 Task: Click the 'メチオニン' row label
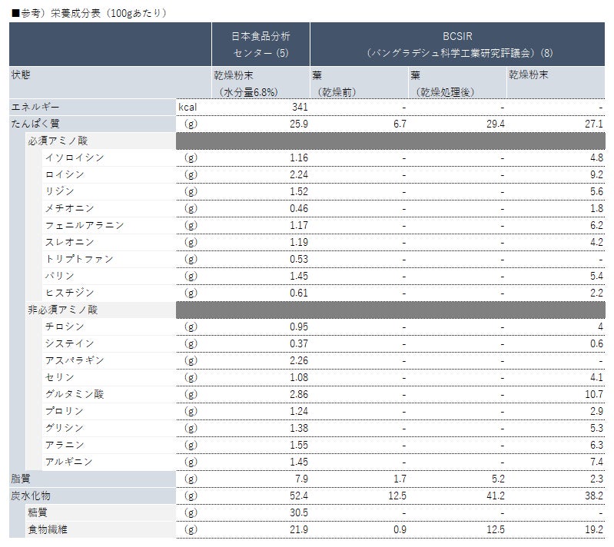click(x=70, y=208)
